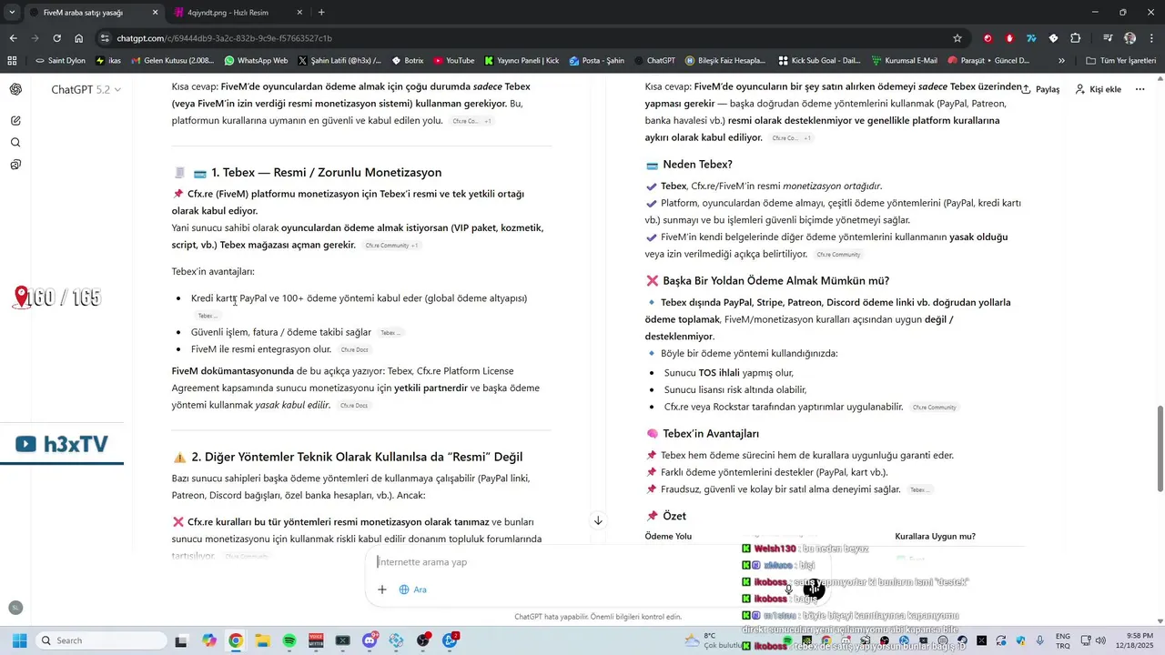Add attachment with the plus icon
Image resolution: width=1165 pixels, height=655 pixels.
(x=382, y=589)
